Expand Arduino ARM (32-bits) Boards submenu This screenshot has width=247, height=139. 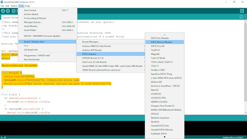pos(111,46)
